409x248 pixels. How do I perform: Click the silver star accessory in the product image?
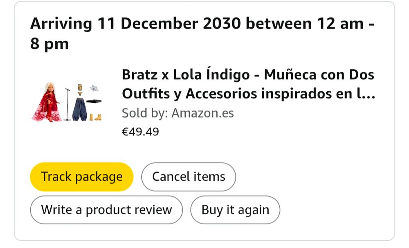coord(94,88)
